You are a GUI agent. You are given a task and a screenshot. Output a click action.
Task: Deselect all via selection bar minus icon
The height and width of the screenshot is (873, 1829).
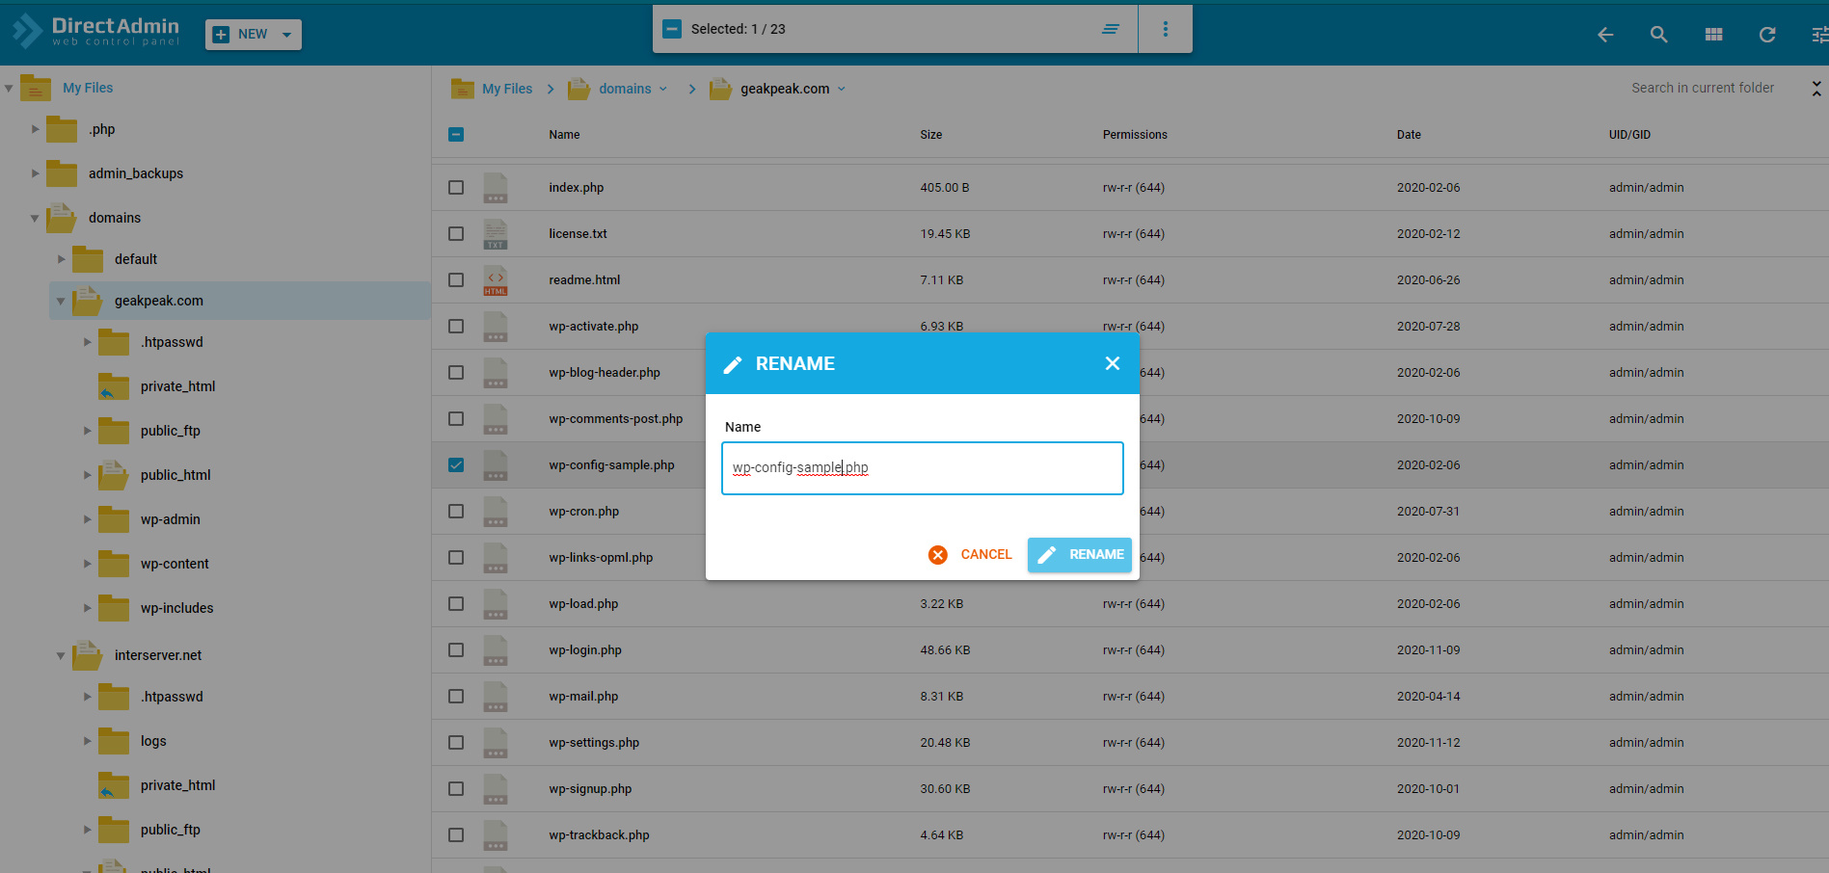point(672,29)
